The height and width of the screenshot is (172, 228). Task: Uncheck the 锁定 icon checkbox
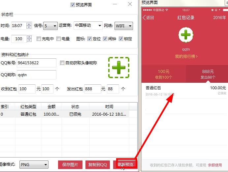coord(121,39)
